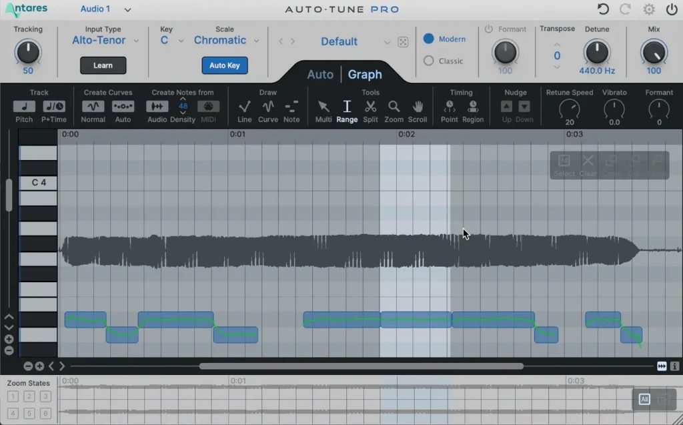Click the horizontal timeline scrollbar
The height and width of the screenshot is (425, 683).
coord(360,366)
